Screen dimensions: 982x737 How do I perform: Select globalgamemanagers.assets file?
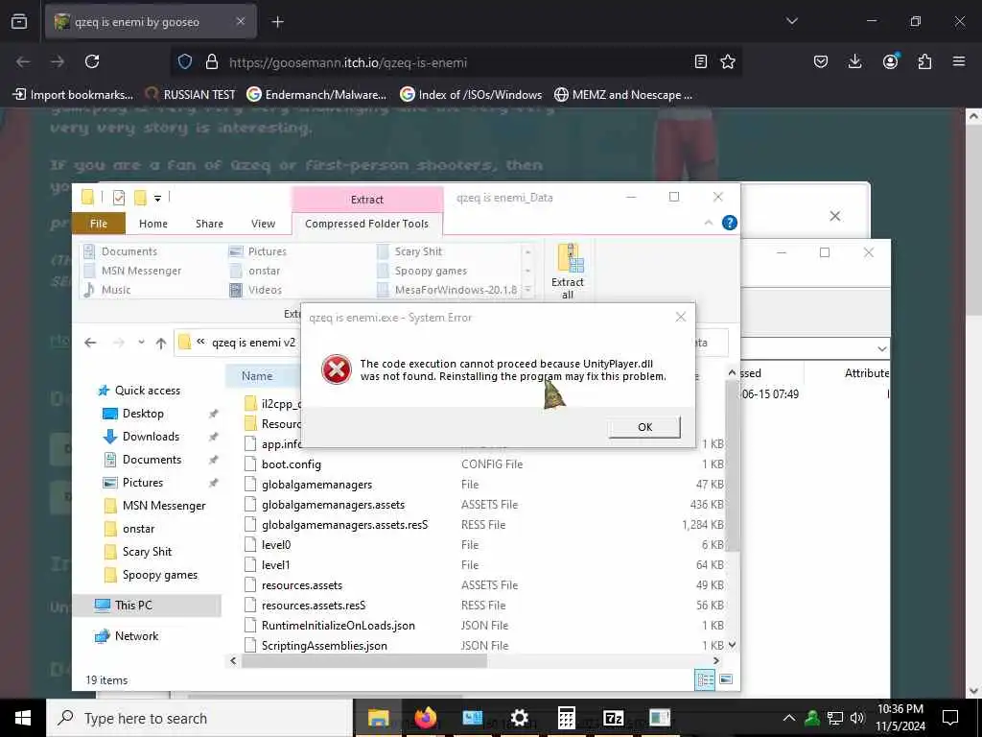333,505
